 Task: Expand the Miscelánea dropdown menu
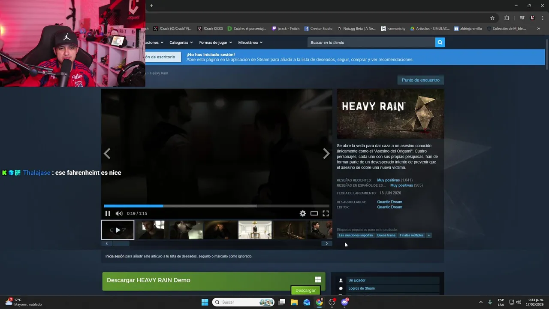tap(250, 42)
